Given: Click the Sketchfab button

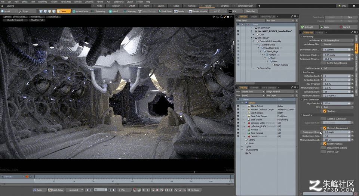Looking at the screenshot, I should pyautogui.click(x=251, y=11).
